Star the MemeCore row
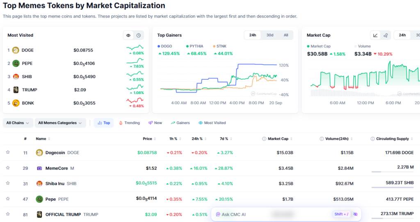Image resolution: width=420 pixels, height=222 pixels. pyautogui.click(x=8, y=168)
